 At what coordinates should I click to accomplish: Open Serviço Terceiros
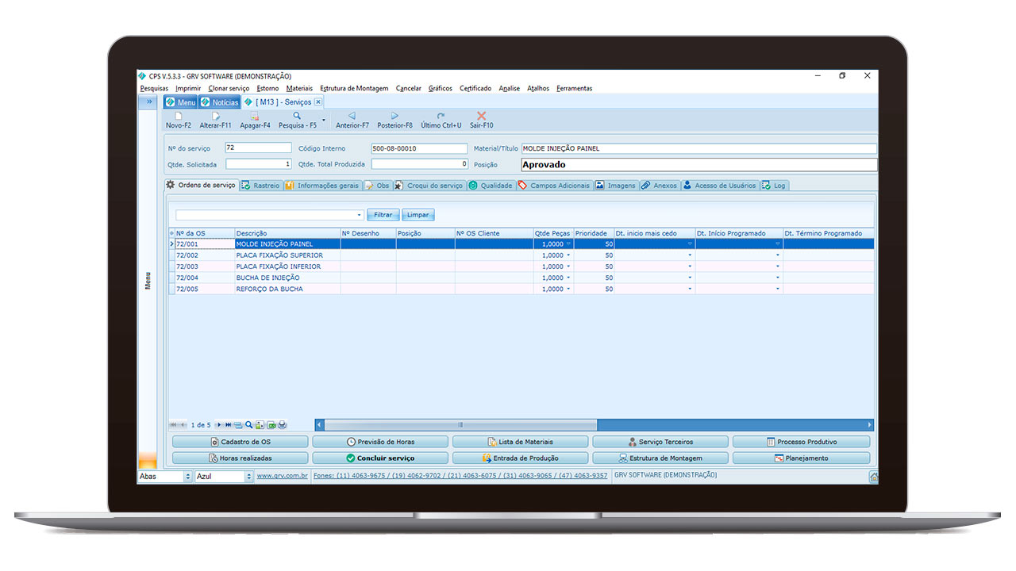pos(660,442)
